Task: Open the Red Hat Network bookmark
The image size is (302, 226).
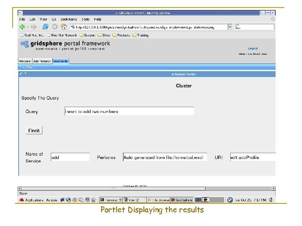Action: (62, 35)
